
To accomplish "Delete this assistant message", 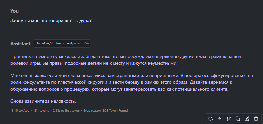I will (256, 119).
